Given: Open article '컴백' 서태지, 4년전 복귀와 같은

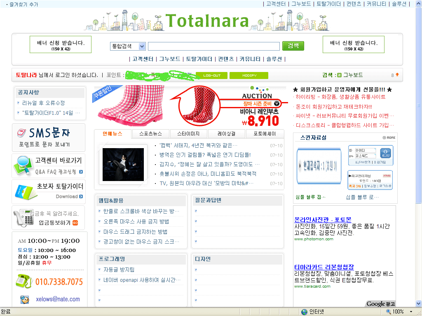Looking at the screenshot, I should 198,145.
